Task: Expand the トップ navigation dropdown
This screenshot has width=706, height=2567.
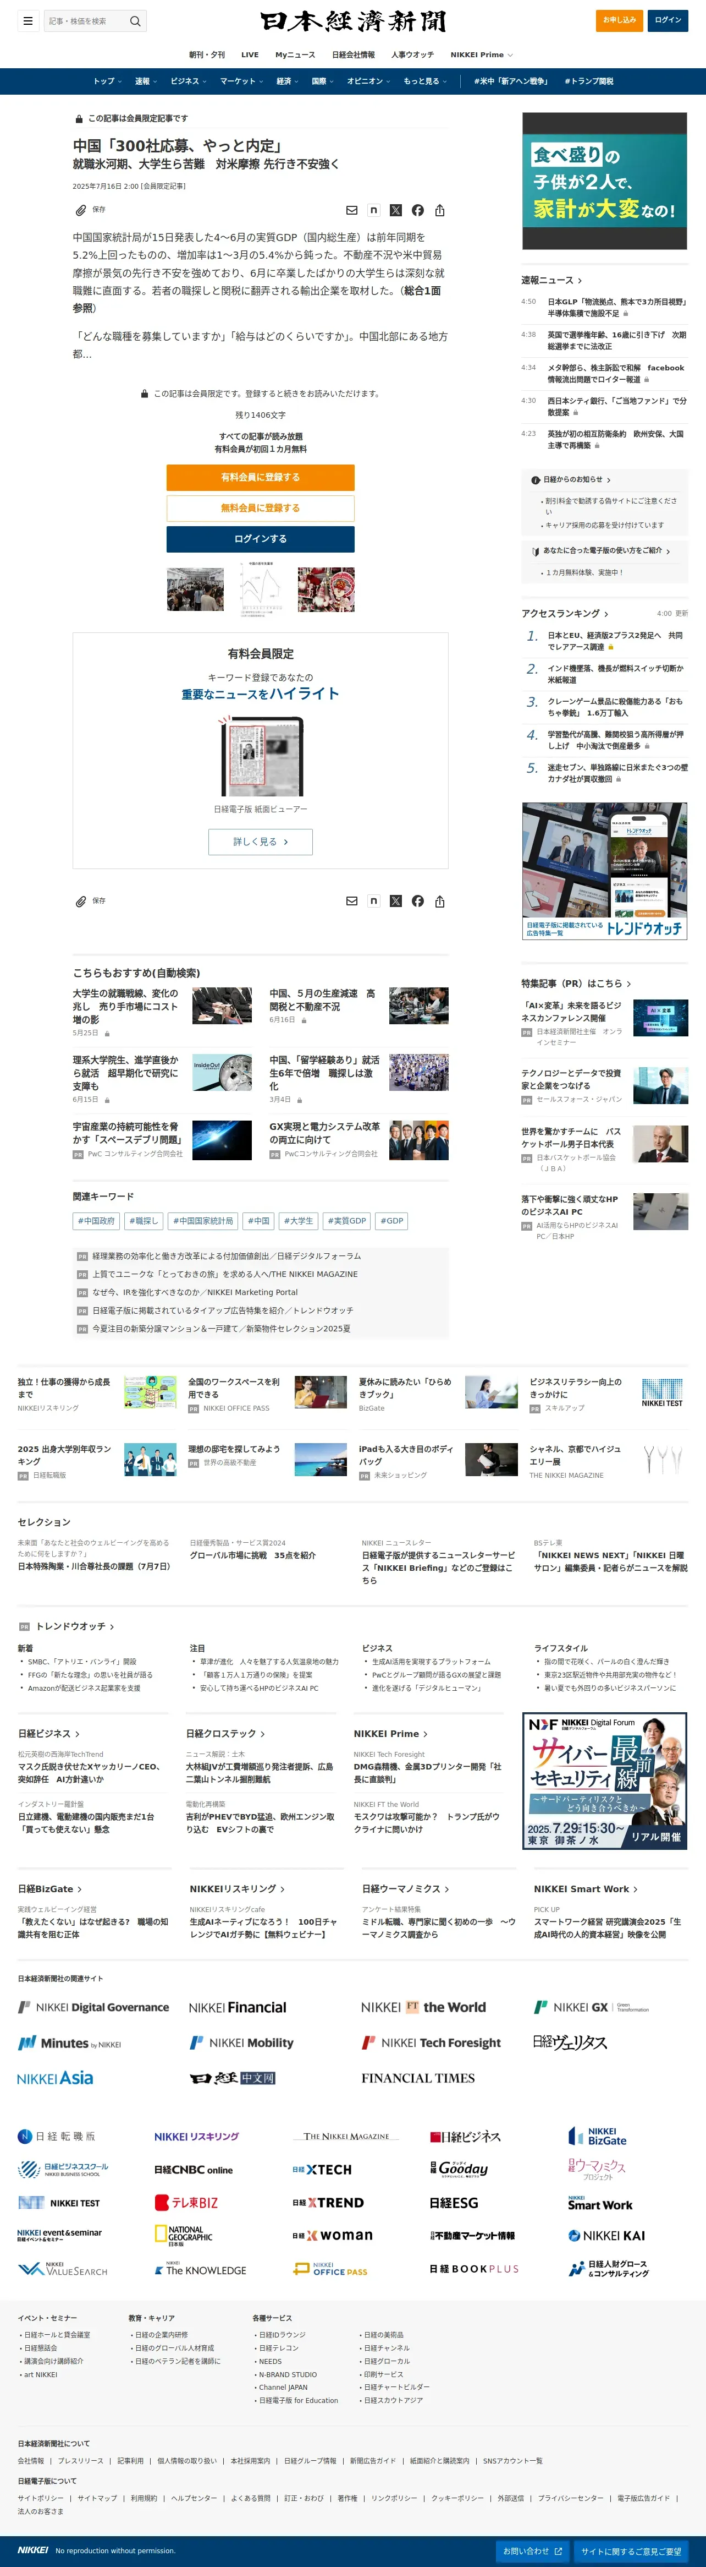Action: pyautogui.click(x=108, y=81)
